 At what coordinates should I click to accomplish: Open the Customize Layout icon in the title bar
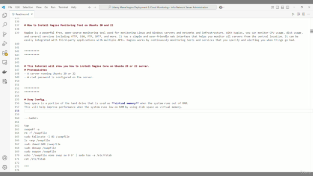click(x=272, y=7)
